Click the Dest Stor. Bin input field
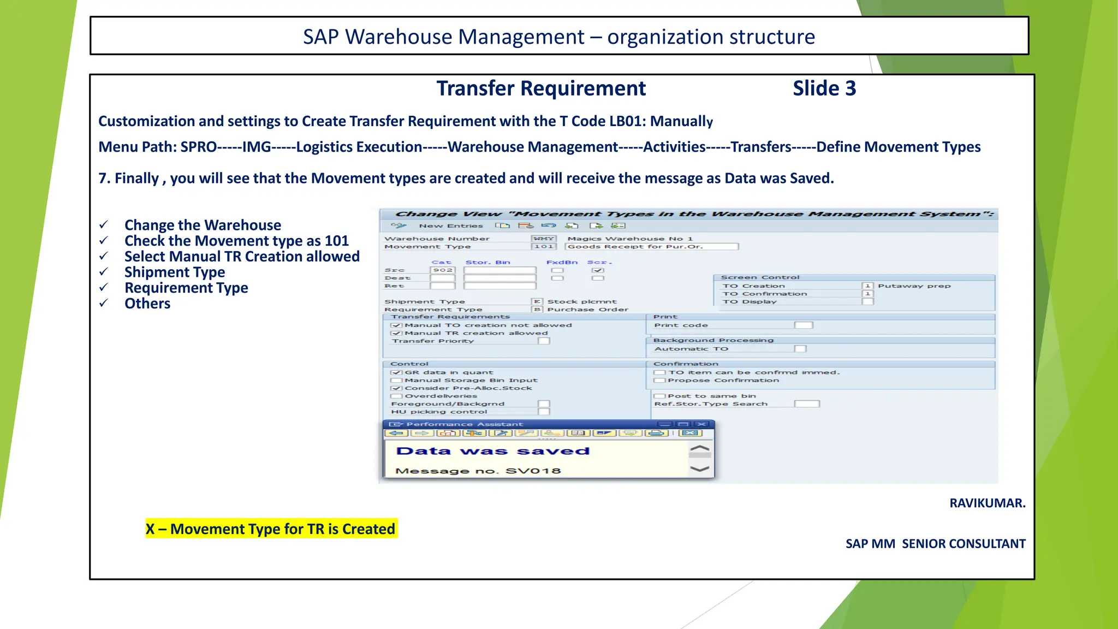This screenshot has width=1118, height=629. point(500,278)
